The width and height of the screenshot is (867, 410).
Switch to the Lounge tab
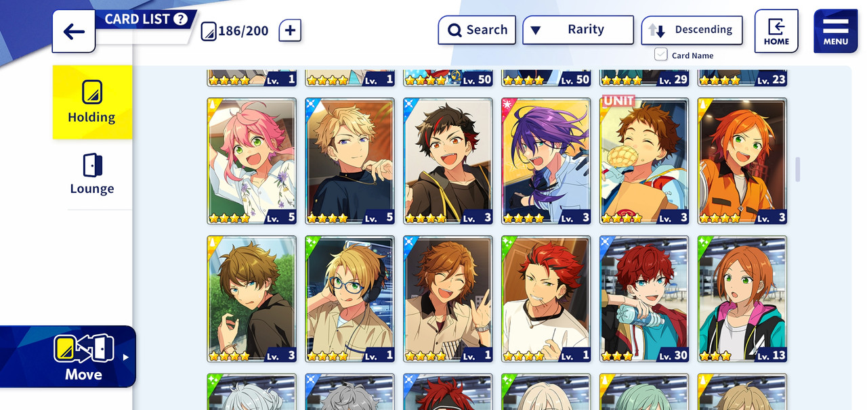92,174
